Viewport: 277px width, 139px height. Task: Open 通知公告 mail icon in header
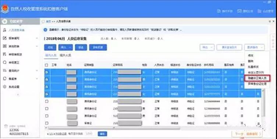pyautogui.click(x=239, y=11)
